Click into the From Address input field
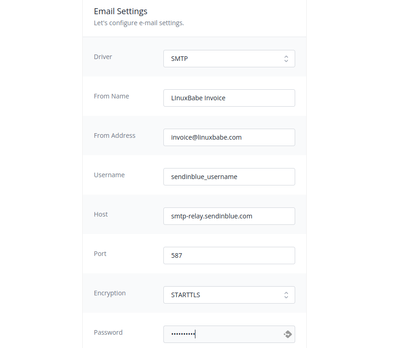The image size is (405, 348). [x=229, y=137]
